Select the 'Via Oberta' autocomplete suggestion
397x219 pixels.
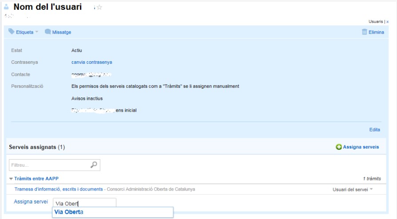click(69, 212)
